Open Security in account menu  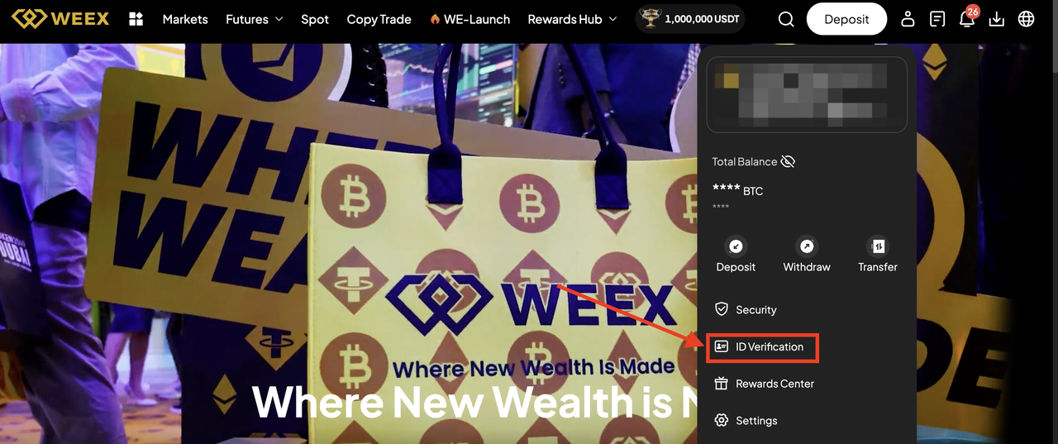coord(746,309)
